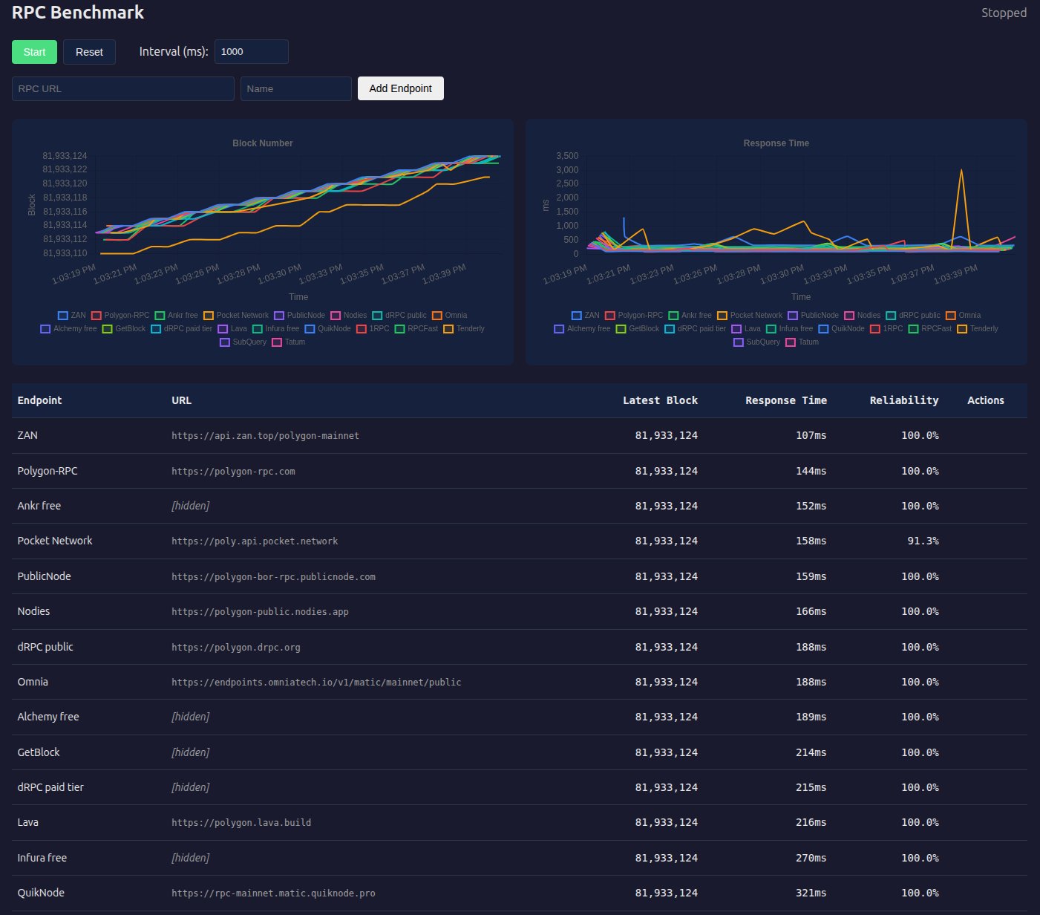
Task: Click the Add Endpoint button
Action: (x=400, y=88)
